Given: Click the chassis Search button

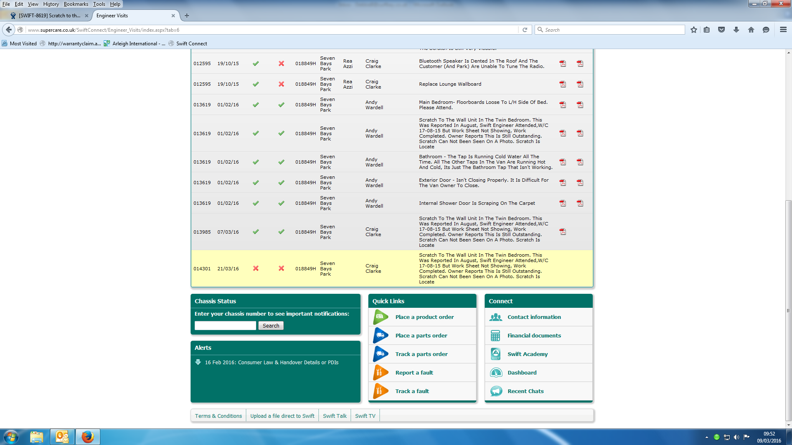Looking at the screenshot, I should 271,326.
